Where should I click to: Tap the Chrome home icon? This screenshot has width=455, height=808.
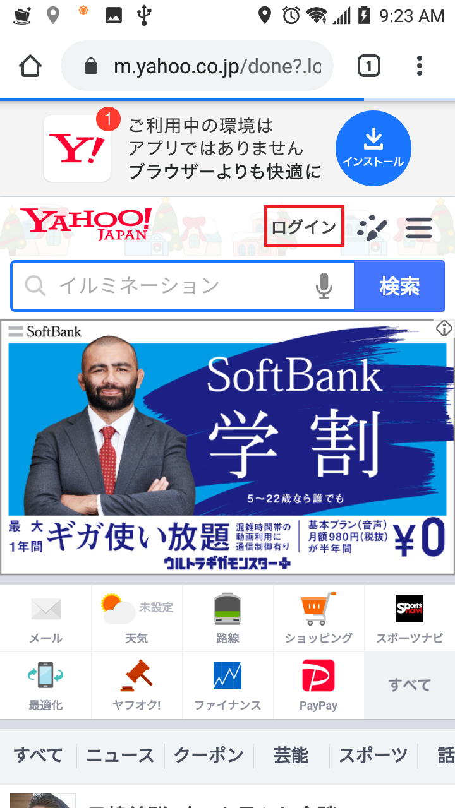[30, 66]
